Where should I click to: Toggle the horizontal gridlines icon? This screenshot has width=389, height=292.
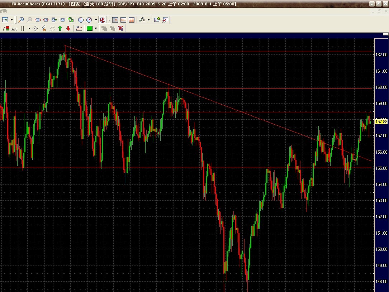click(x=123, y=20)
